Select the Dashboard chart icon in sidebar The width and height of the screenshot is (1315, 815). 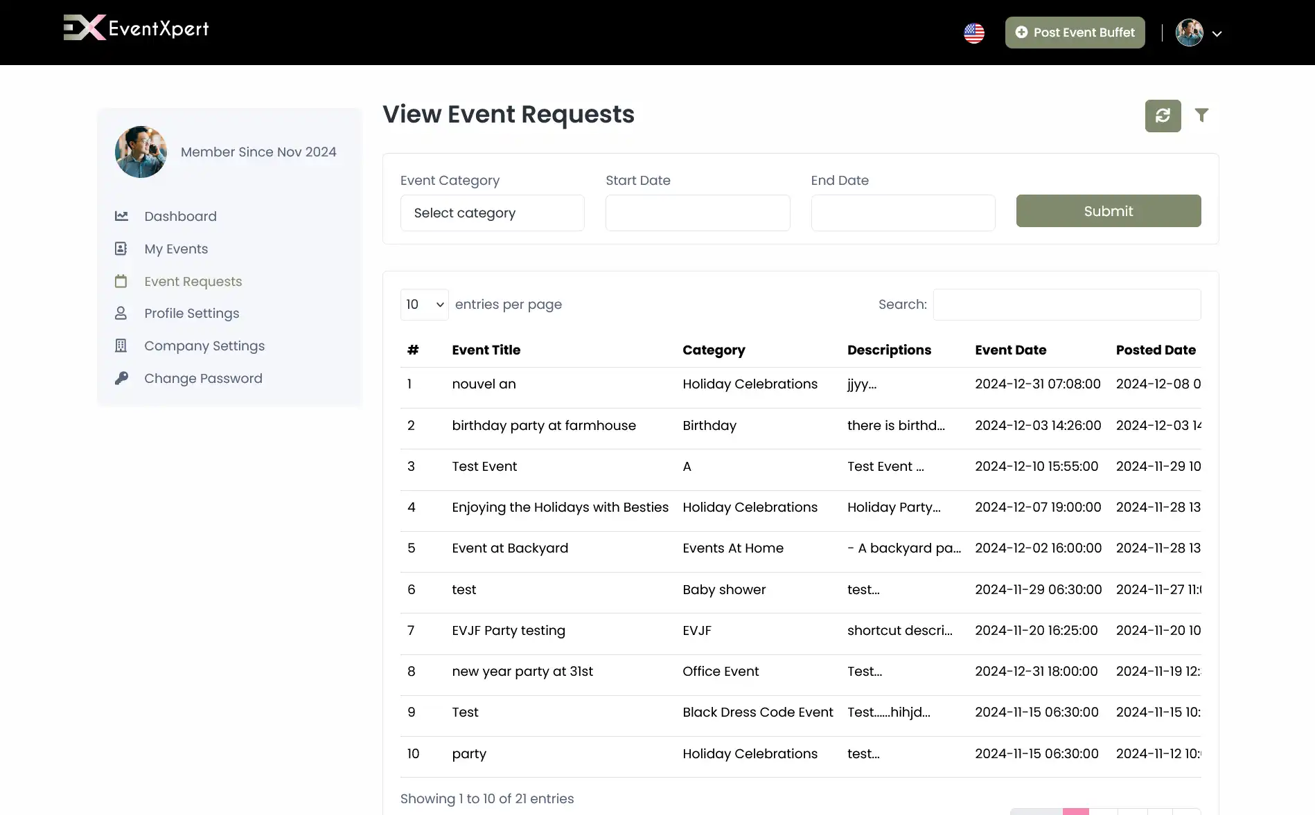pyautogui.click(x=121, y=216)
